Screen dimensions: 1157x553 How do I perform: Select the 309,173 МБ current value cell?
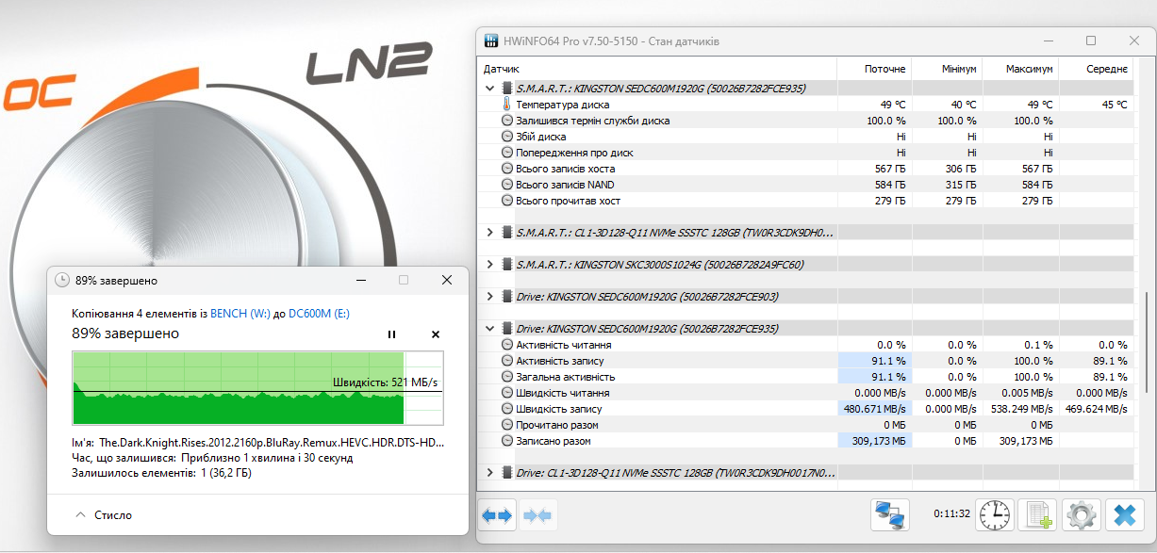[x=873, y=441]
